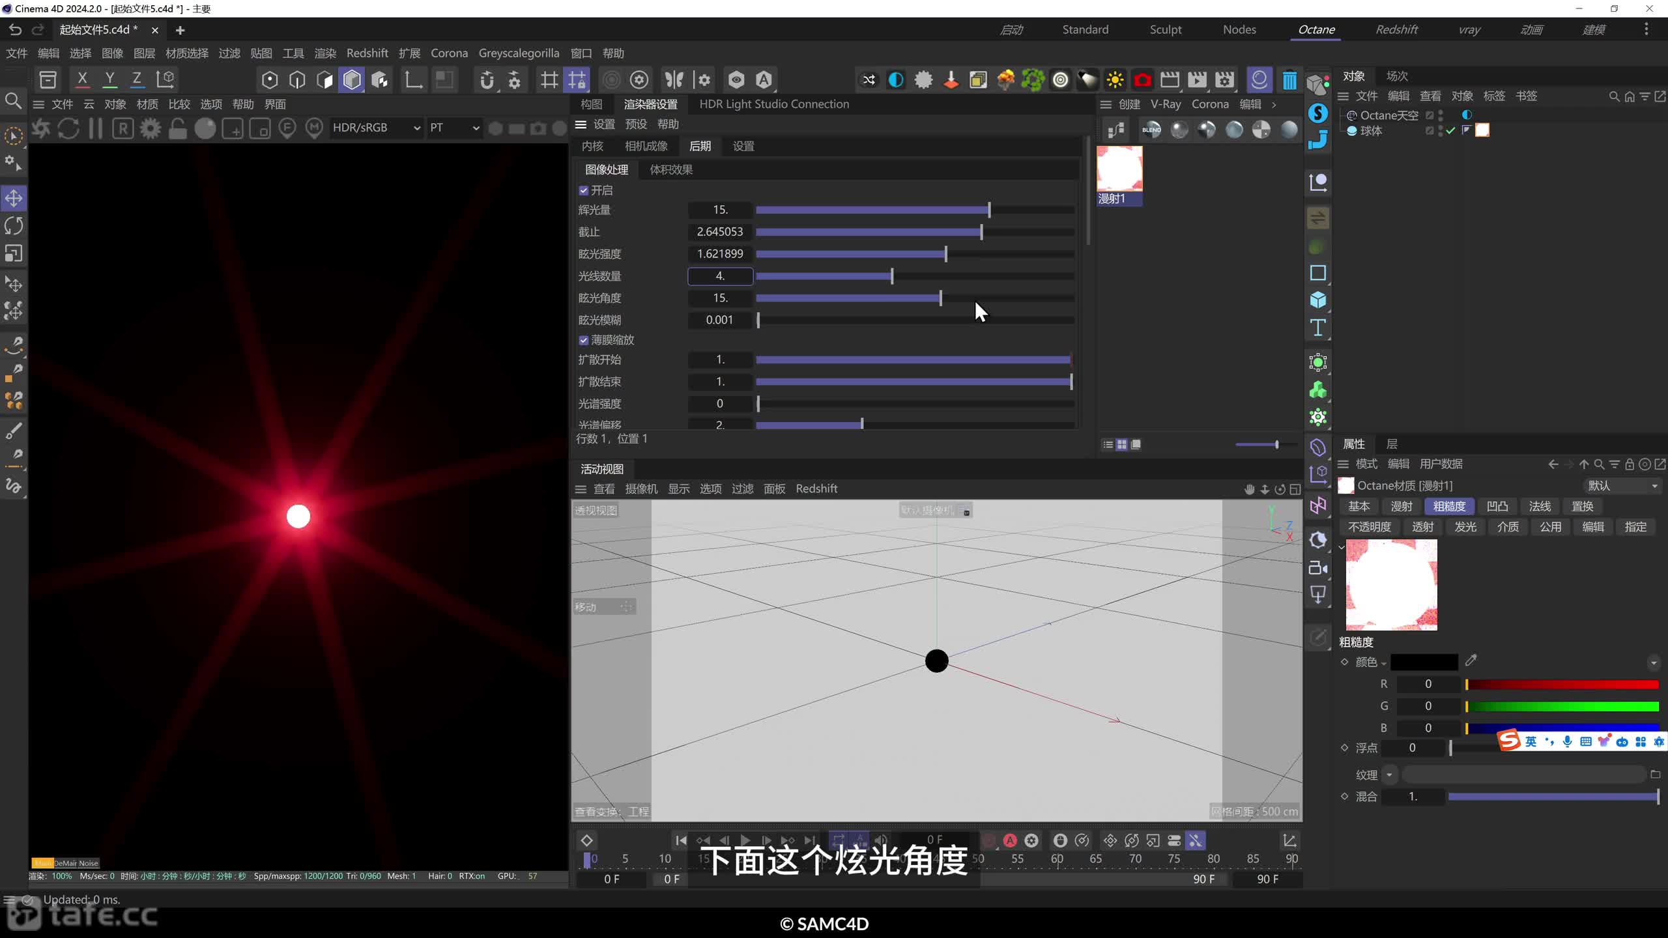Click the text T tool icon
This screenshot has height=938, width=1668.
pos(1317,328)
